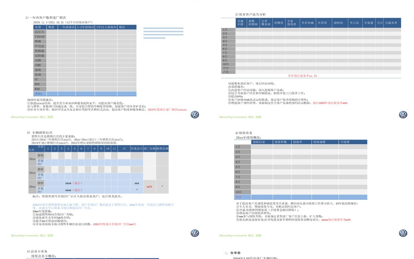414x259 pixels.
Task: Click the Volkswagen logo on the 车辆销售台次 slide
Action: 195,233
